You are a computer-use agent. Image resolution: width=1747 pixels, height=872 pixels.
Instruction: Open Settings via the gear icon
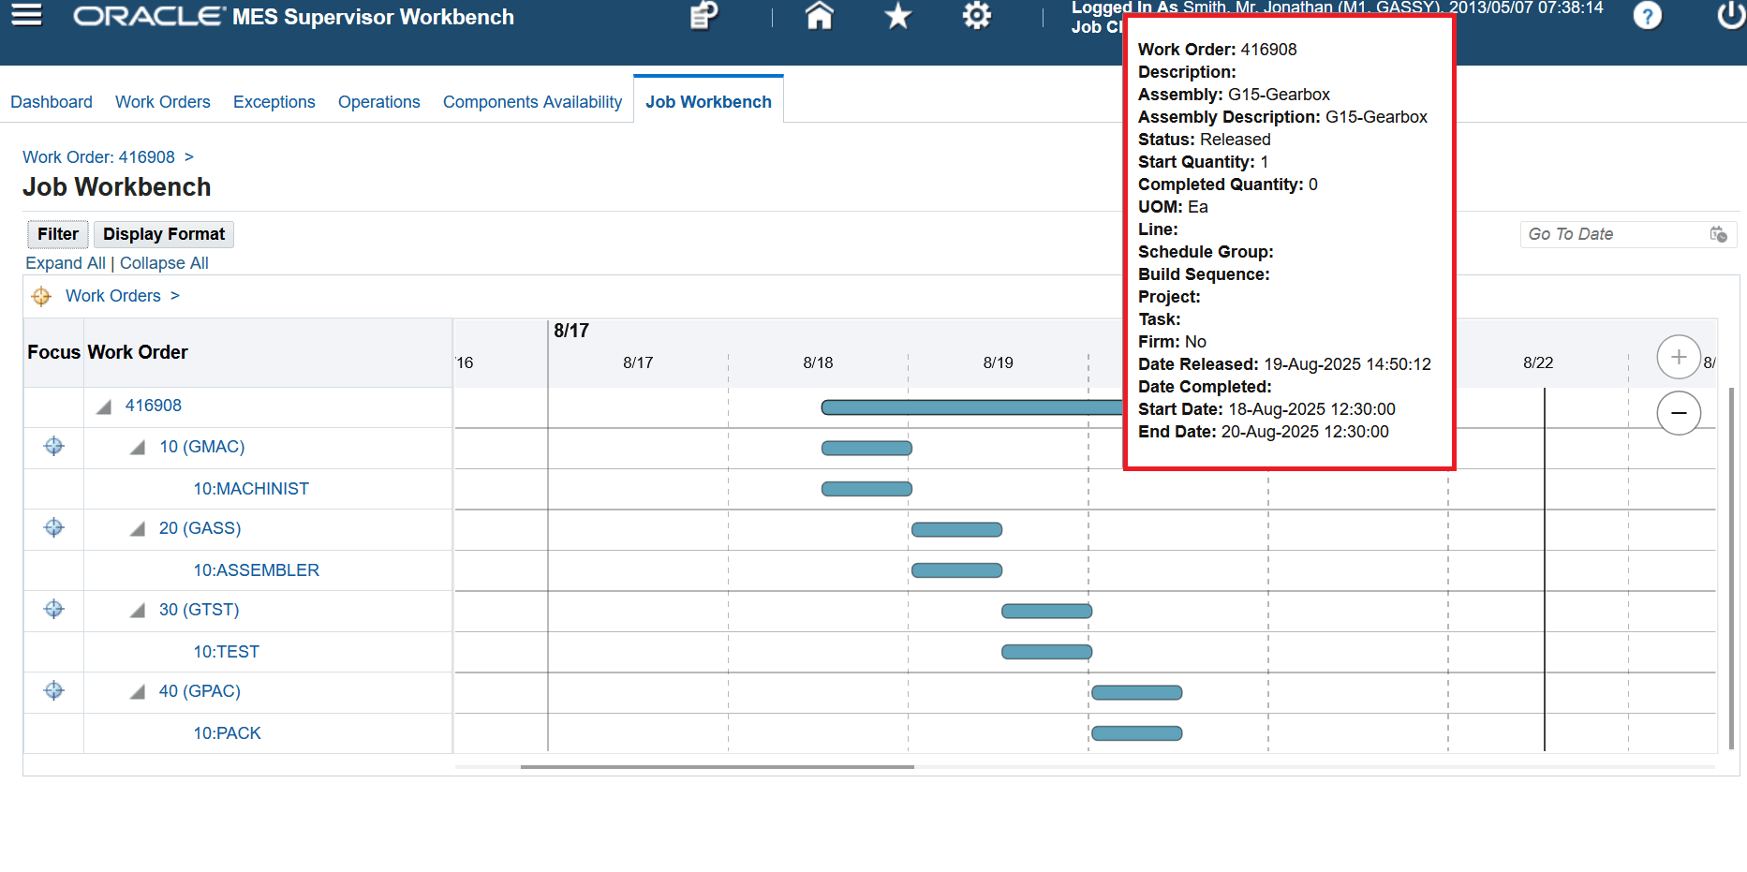coord(975,16)
